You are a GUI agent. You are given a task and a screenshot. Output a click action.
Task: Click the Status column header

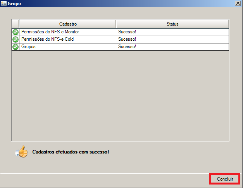(172, 24)
